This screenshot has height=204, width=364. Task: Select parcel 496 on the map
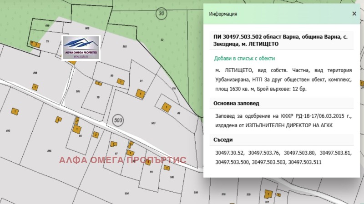click(x=49, y=151)
